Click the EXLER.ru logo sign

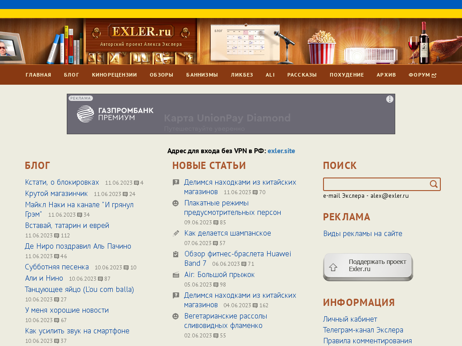(141, 32)
